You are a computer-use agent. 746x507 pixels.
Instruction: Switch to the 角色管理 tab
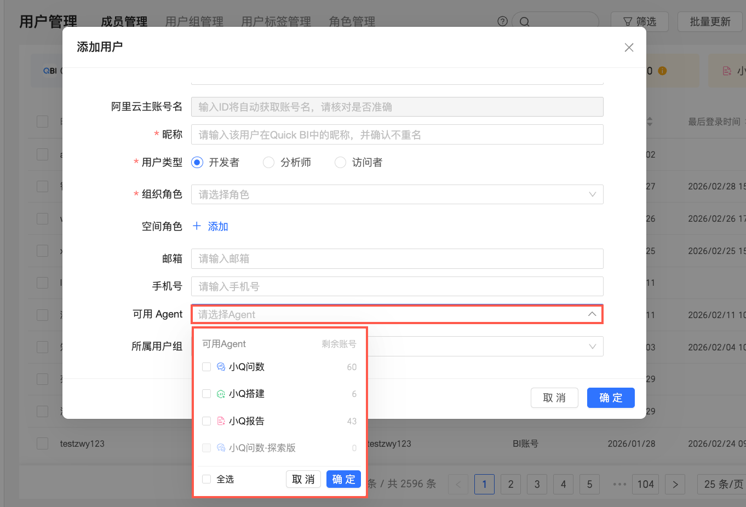[x=352, y=22]
